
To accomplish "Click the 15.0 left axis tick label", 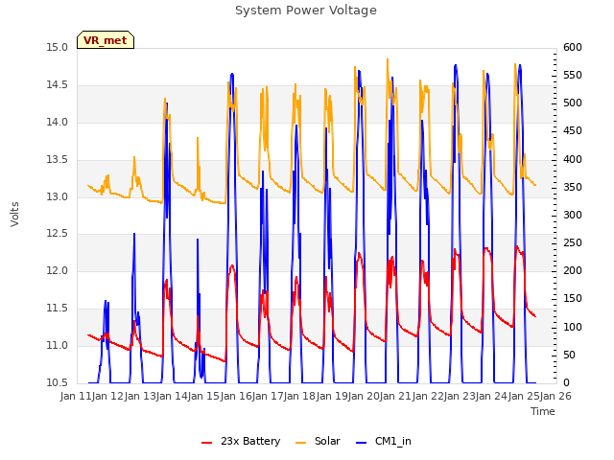I will (58, 48).
